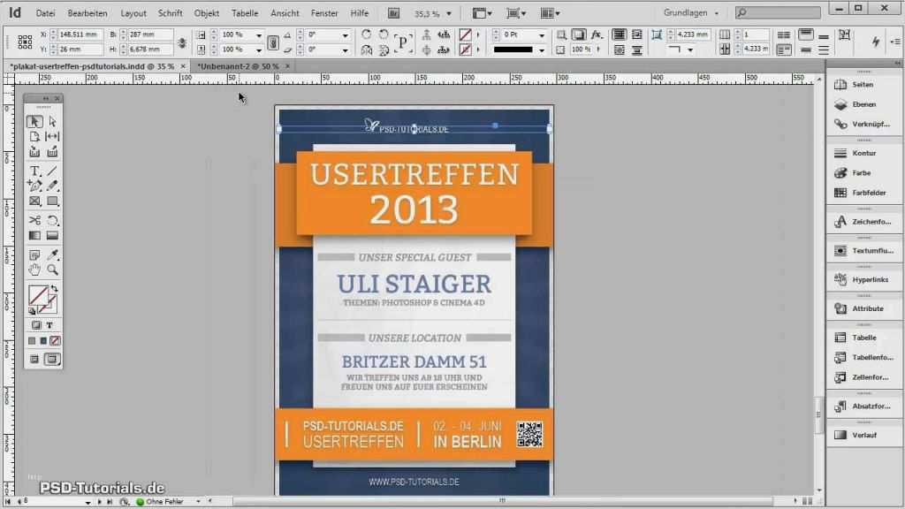905x509 pixels.
Task: Open the Fenster menu
Action: click(x=324, y=12)
